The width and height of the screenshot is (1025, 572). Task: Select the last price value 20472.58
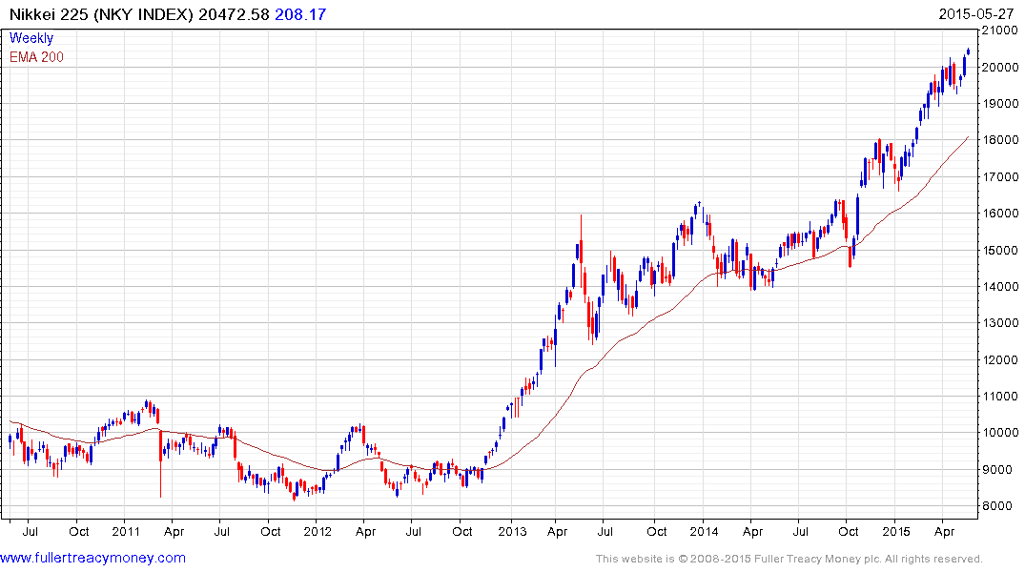tap(234, 14)
